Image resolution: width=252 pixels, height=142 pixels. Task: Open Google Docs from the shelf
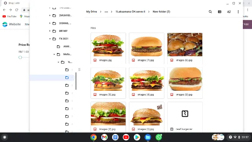[x=115, y=137]
